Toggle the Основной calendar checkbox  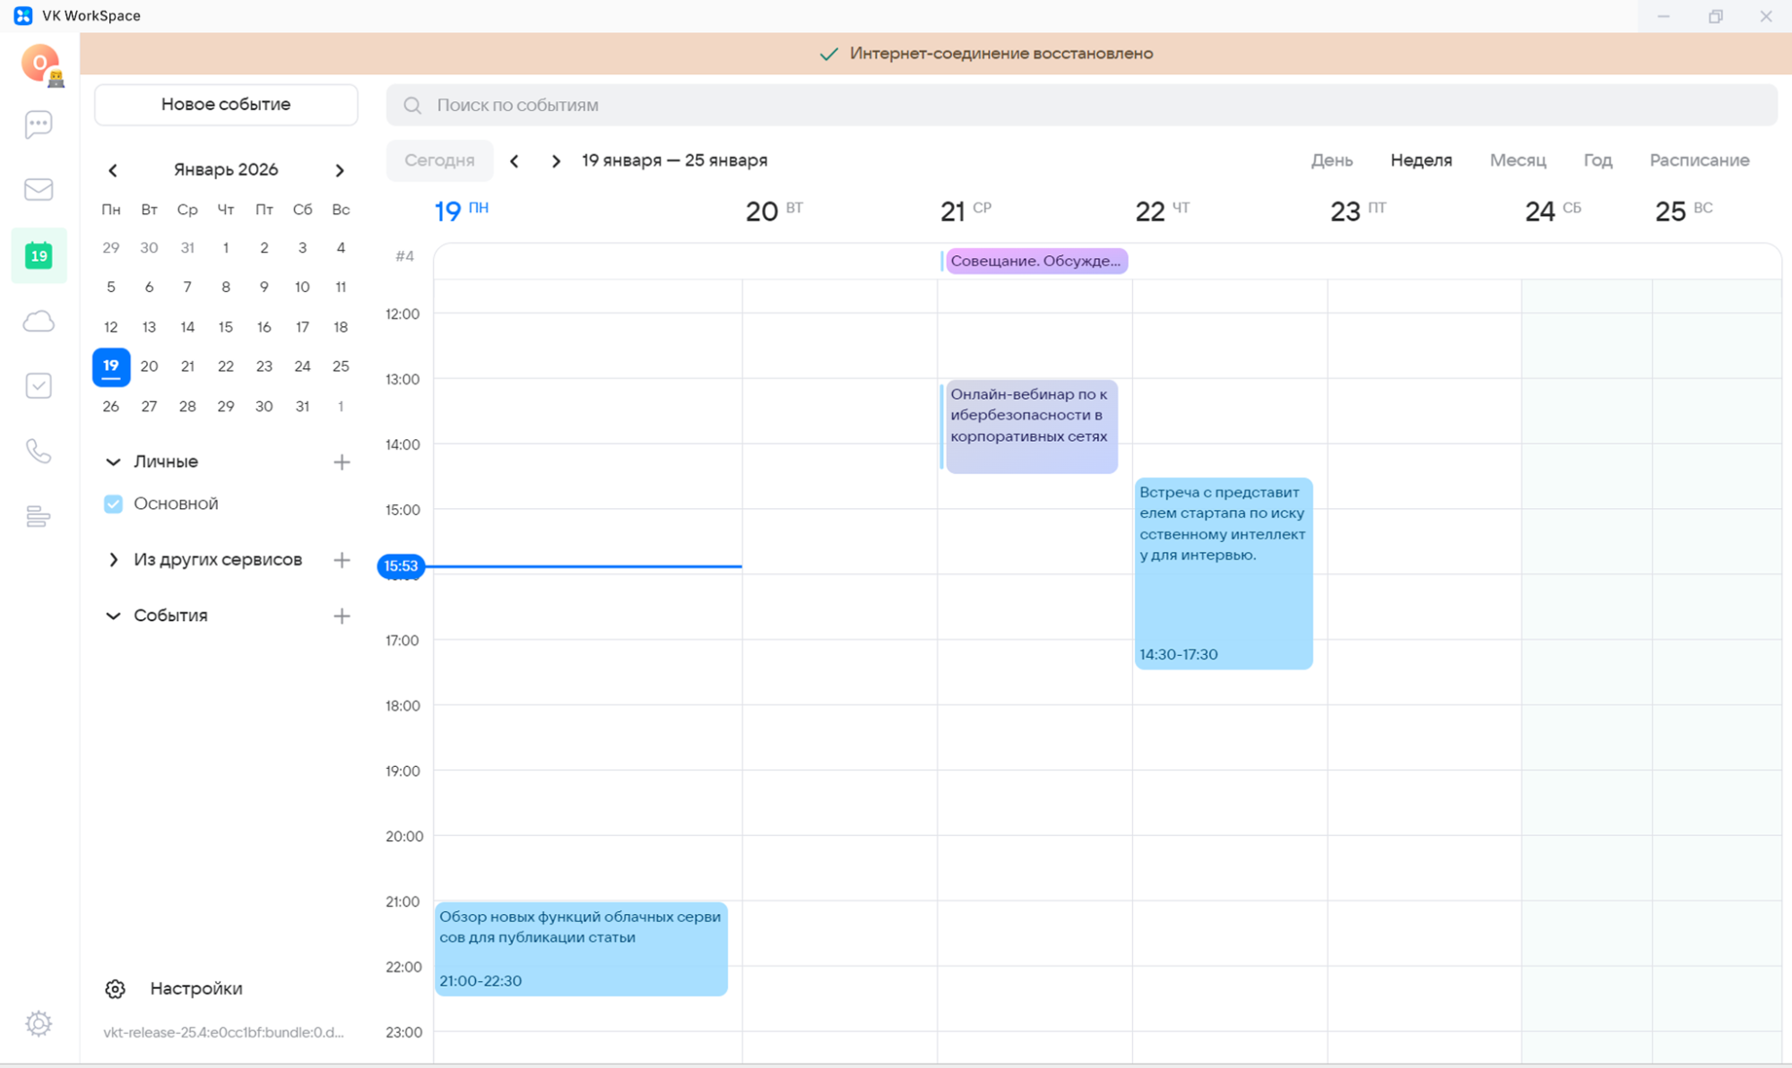(x=113, y=504)
